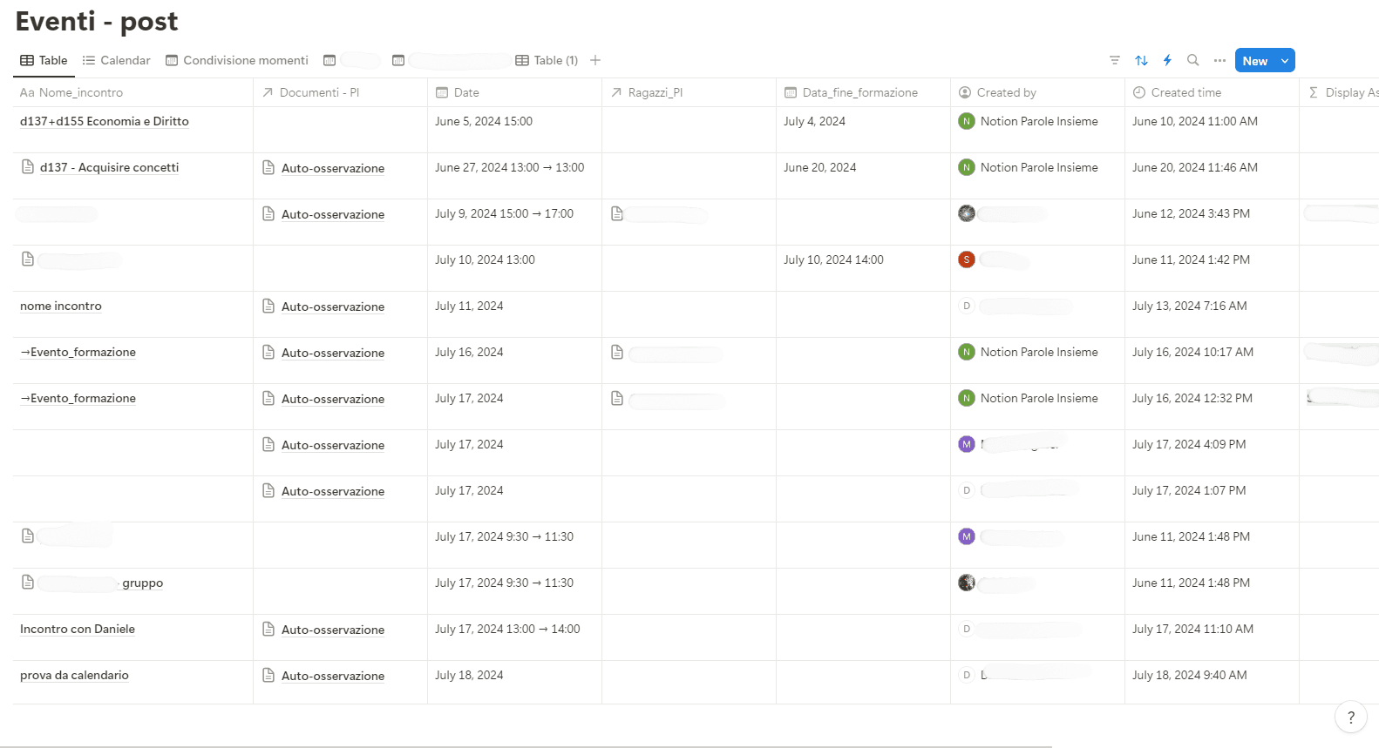This screenshot has width=1379, height=748.
Task: Click the page icon beside d137 - Acquisire concetti
Action: [28, 166]
